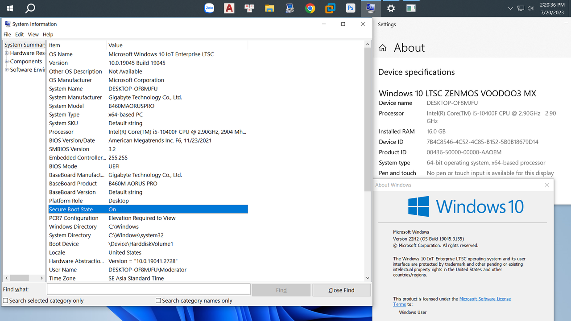The image size is (571, 321).
Task: Open the View menu in System Information
Action: pyautogui.click(x=33, y=34)
